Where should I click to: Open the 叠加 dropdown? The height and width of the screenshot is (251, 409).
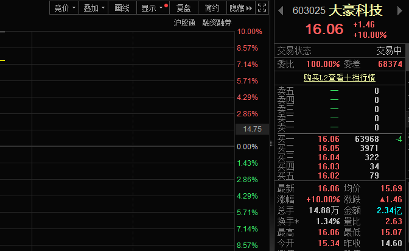click(93, 8)
